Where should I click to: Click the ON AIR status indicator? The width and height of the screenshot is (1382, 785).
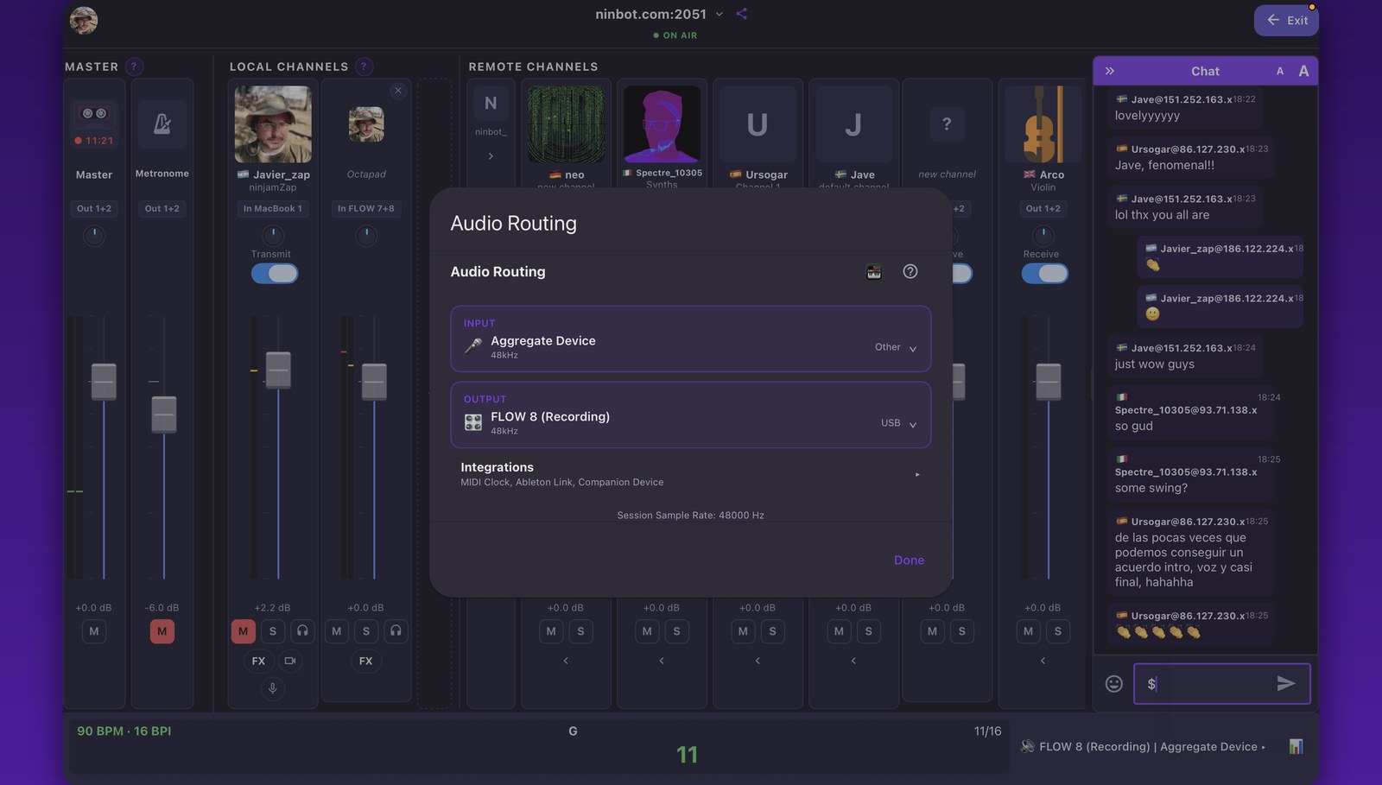pyautogui.click(x=675, y=35)
